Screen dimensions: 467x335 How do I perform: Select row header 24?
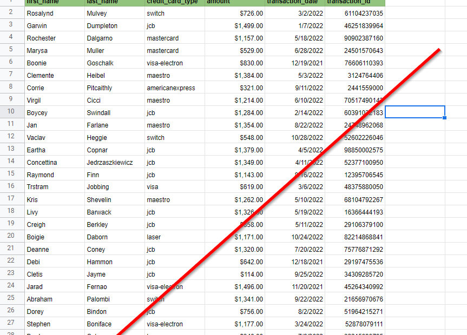point(12,286)
